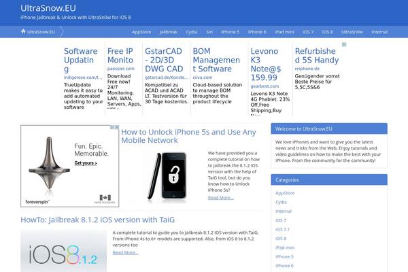408x272 pixels.
Task: Click the UltraSnow.EU site title
Action: 48,8
